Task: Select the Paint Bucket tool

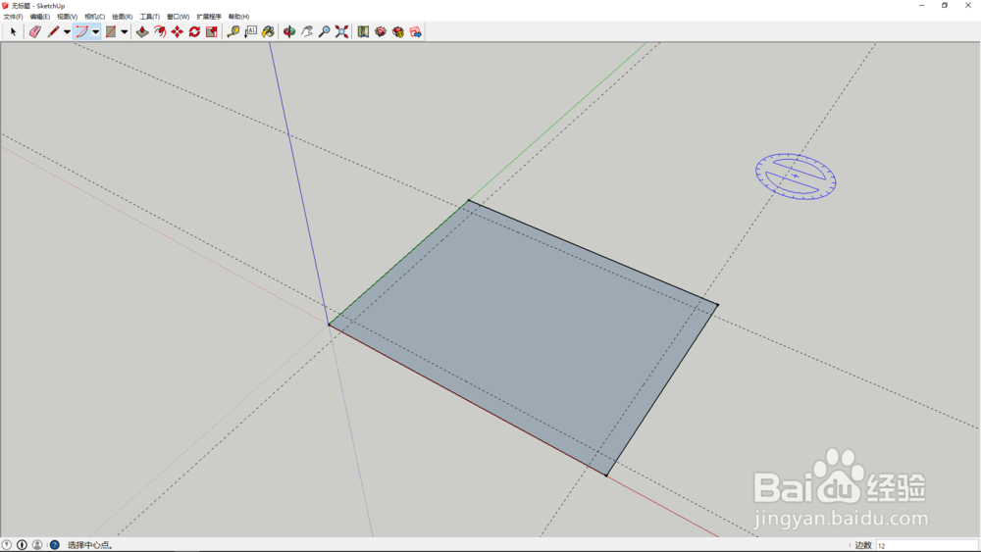Action: click(x=268, y=31)
